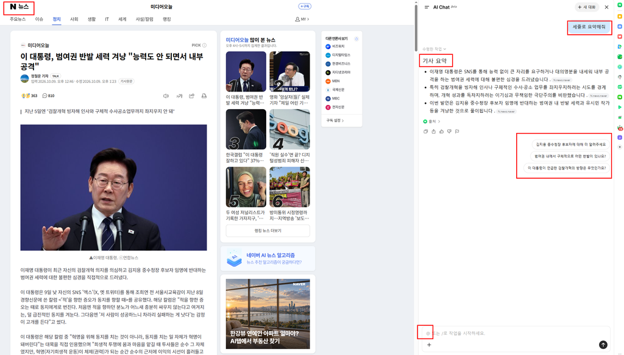This screenshot has height=355, width=624.
Task: Click the AI Chat message input field
Action: tap(516, 333)
